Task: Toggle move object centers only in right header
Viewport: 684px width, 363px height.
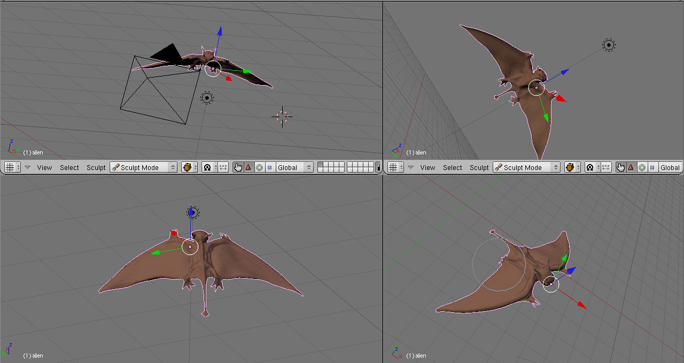Action: tap(607, 167)
